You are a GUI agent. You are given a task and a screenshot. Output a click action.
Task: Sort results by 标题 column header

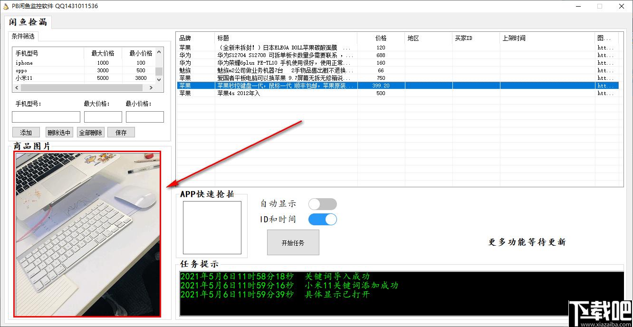(x=286, y=38)
